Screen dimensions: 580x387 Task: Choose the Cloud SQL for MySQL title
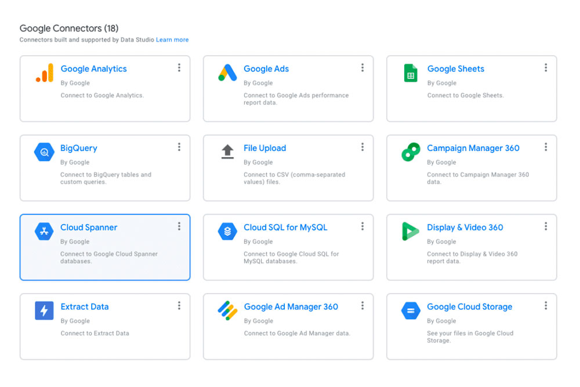(285, 227)
